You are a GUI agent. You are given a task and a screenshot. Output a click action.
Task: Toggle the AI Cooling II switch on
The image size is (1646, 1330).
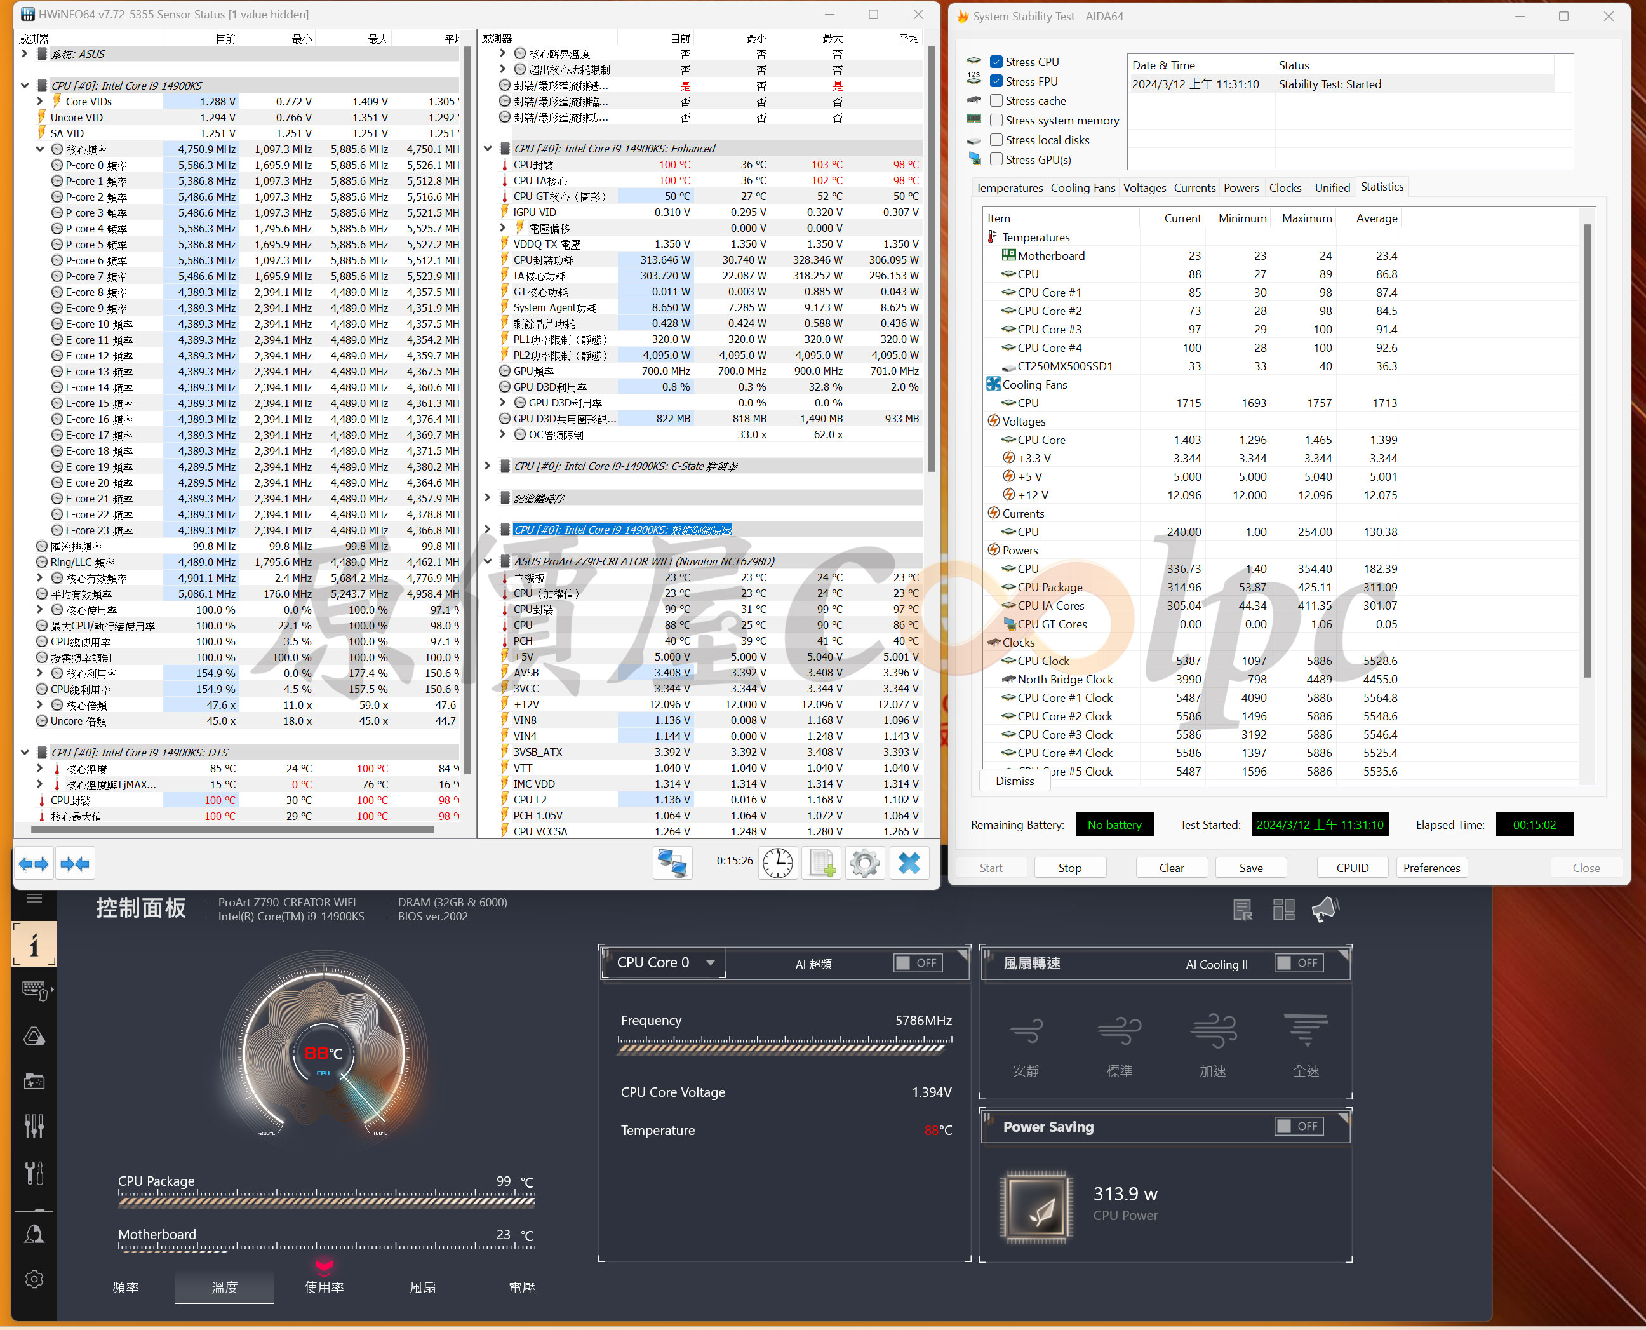1299,963
